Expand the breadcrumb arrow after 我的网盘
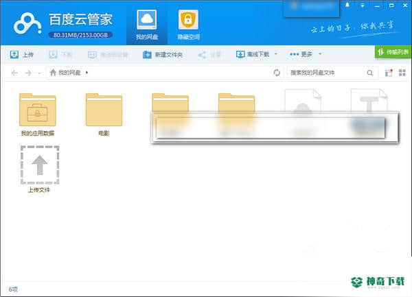 [x=87, y=73]
